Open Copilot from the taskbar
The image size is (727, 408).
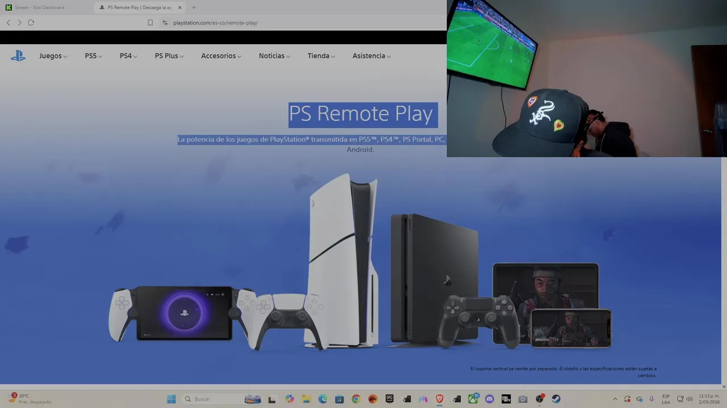point(289,399)
